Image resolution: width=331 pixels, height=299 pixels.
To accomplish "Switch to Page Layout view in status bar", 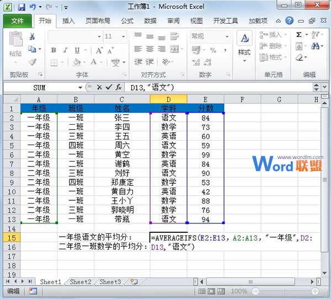I will [211, 291].
